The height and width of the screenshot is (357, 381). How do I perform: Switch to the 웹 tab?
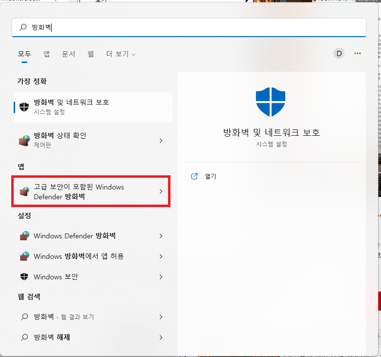tap(91, 54)
